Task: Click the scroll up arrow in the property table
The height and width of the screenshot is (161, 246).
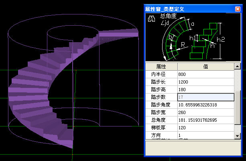Action: tap(237, 66)
